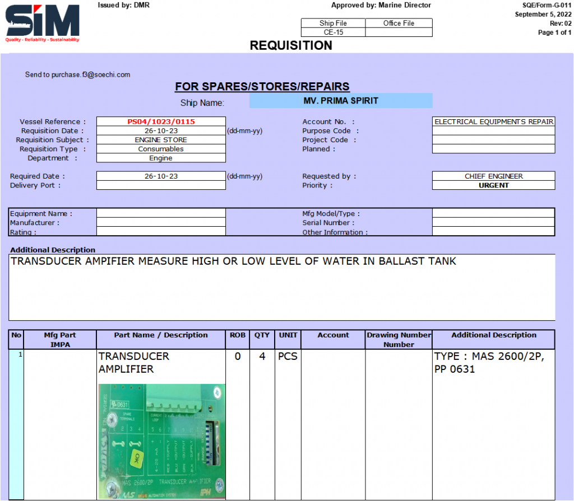Click the empty Delivery Port field
The image size is (574, 501).
click(161, 185)
